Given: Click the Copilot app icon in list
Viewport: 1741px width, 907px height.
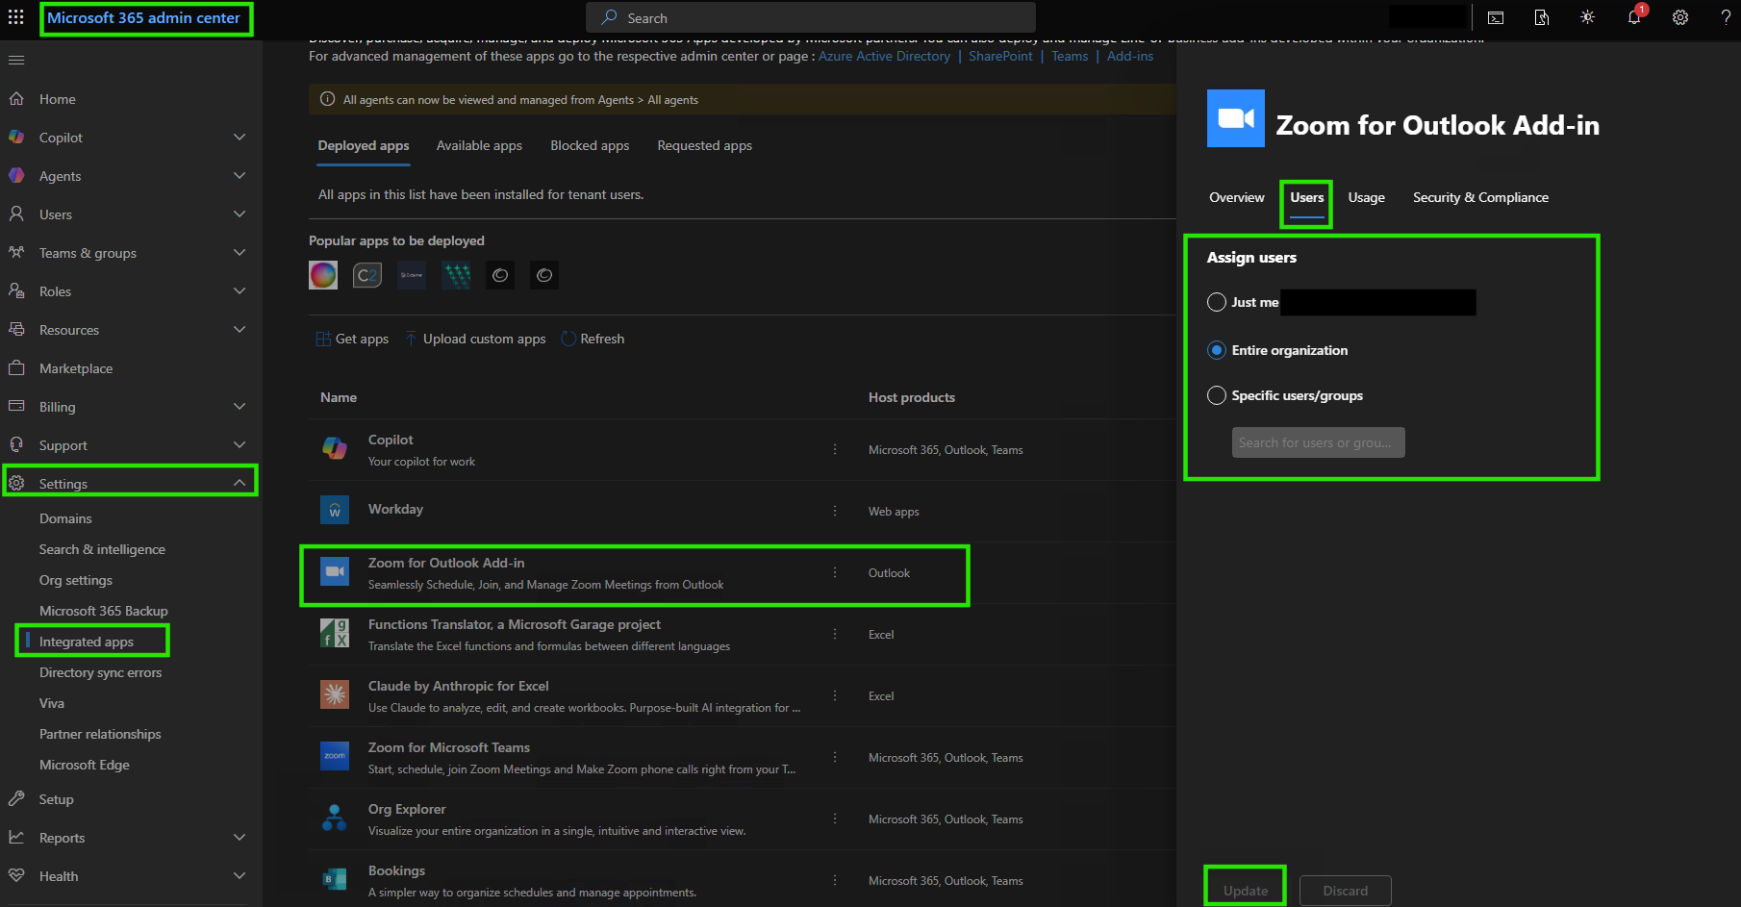Looking at the screenshot, I should pyautogui.click(x=335, y=449).
